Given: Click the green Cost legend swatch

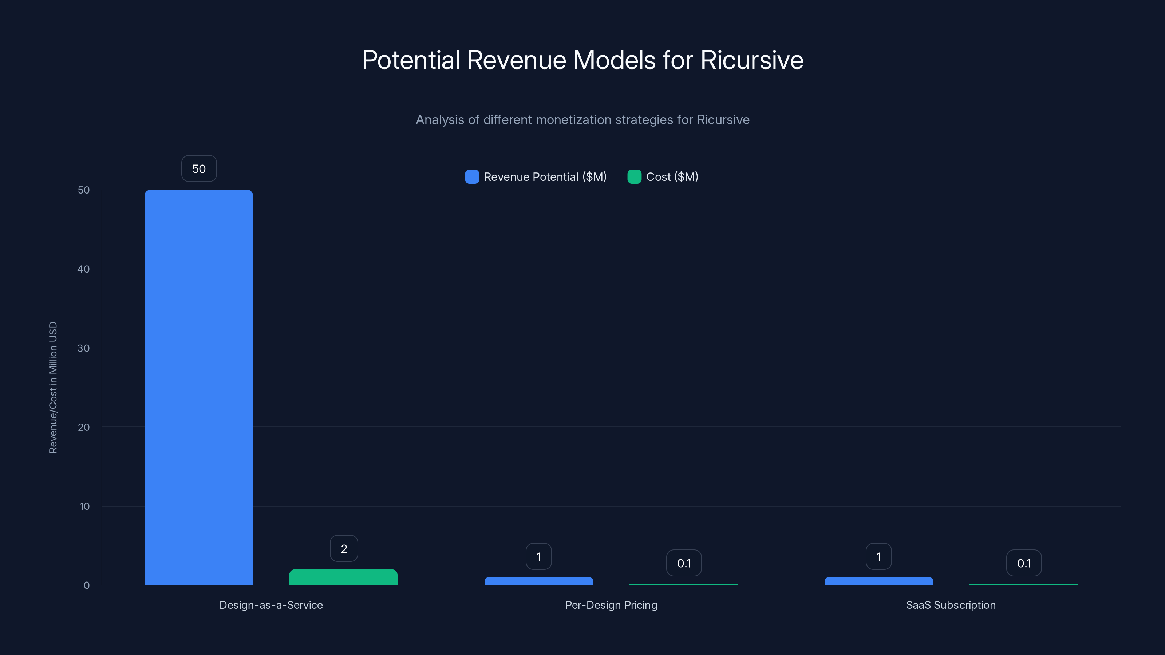Looking at the screenshot, I should (x=635, y=177).
